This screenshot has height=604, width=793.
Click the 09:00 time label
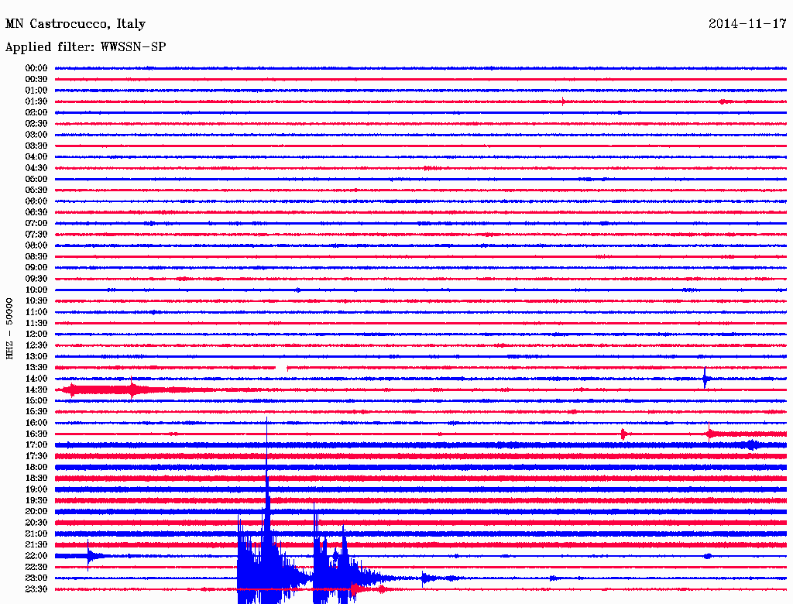point(36,268)
